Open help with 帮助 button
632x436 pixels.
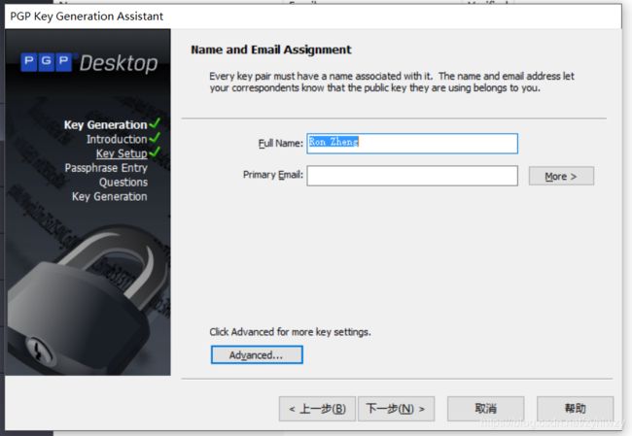pos(576,409)
